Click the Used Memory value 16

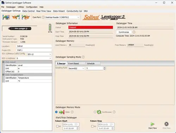coord(76,45)
